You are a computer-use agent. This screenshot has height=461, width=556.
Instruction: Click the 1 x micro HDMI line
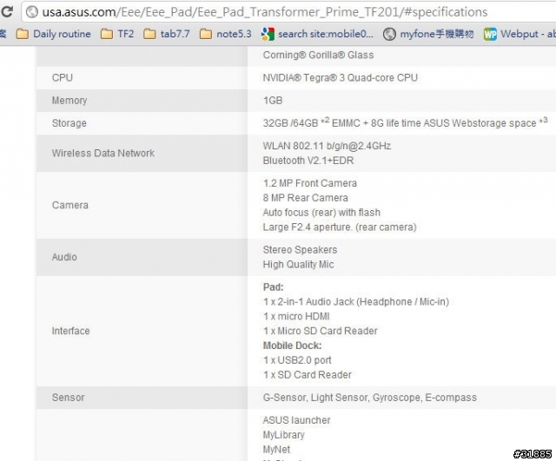(x=296, y=316)
